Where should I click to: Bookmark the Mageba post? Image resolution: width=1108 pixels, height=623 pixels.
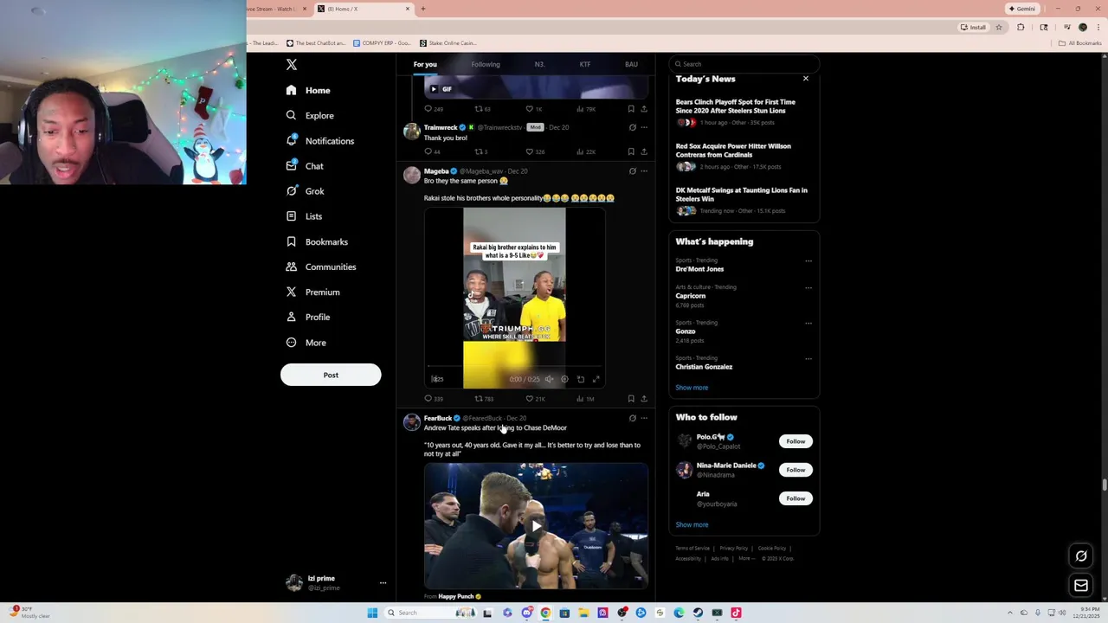pyautogui.click(x=631, y=399)
